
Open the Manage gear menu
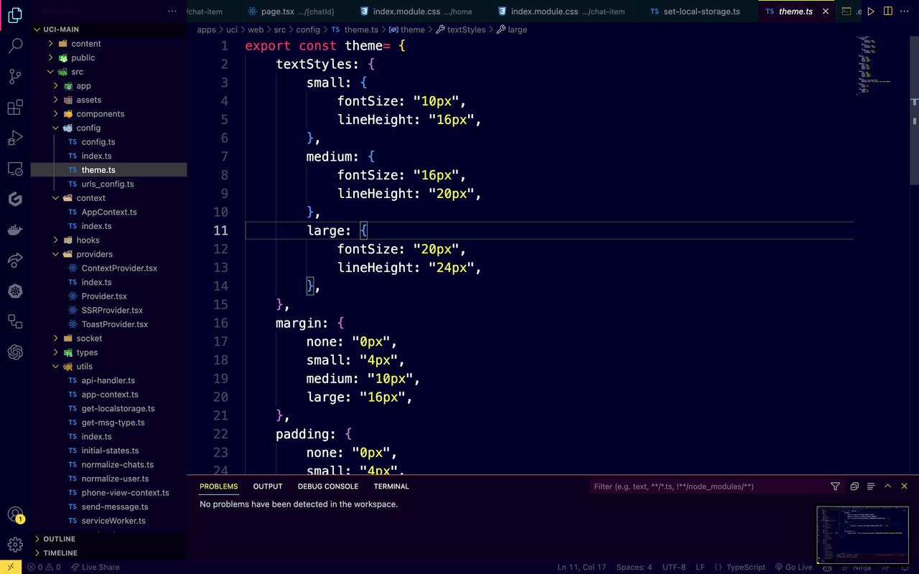[x=15, y=545]
